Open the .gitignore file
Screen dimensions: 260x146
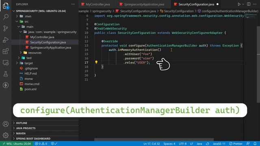[x=31, y=68]
